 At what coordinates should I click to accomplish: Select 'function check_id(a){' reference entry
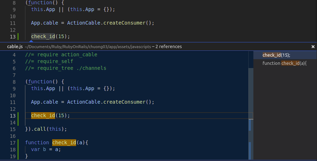pyautogui.click(x=284, y=63)
